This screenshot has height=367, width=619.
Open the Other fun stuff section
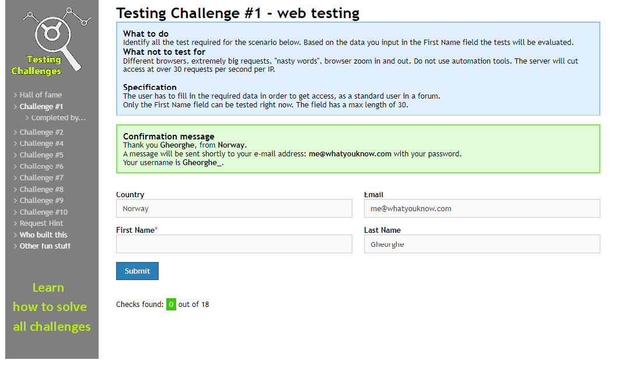[x=44, y=246]
